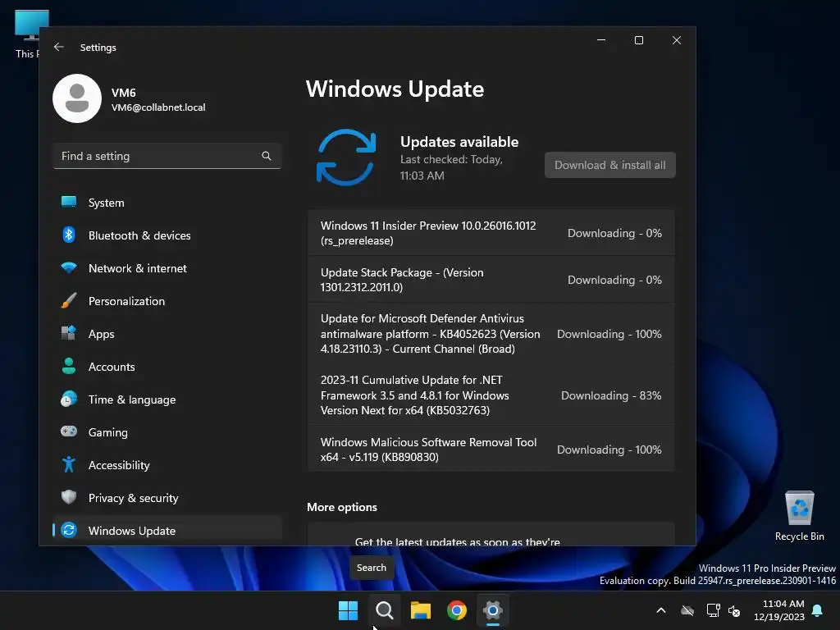The width and height of the screenshot is (840, 630).
Task: Click the VM6 profile avatar
Action: coord(77,98)
